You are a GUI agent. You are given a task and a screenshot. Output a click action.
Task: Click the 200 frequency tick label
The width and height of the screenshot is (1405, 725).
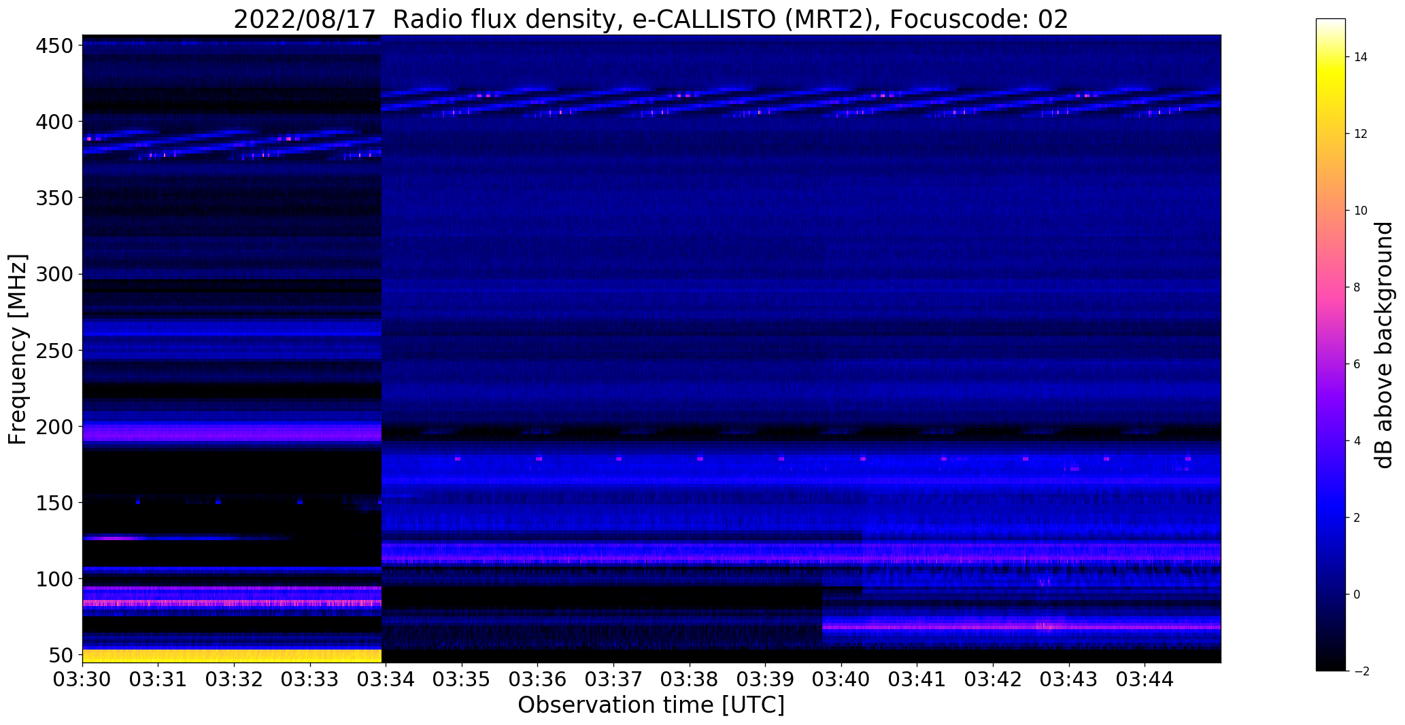tap(54, 427)
